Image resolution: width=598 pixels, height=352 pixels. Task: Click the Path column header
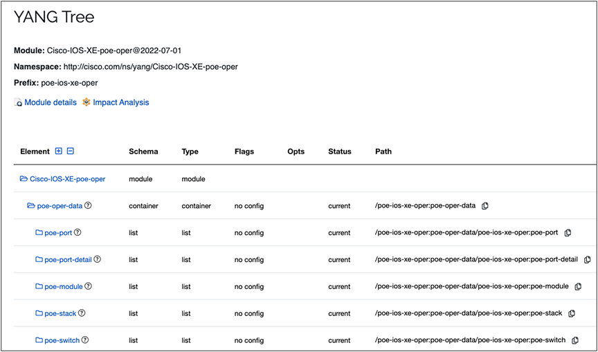[383, 151]
